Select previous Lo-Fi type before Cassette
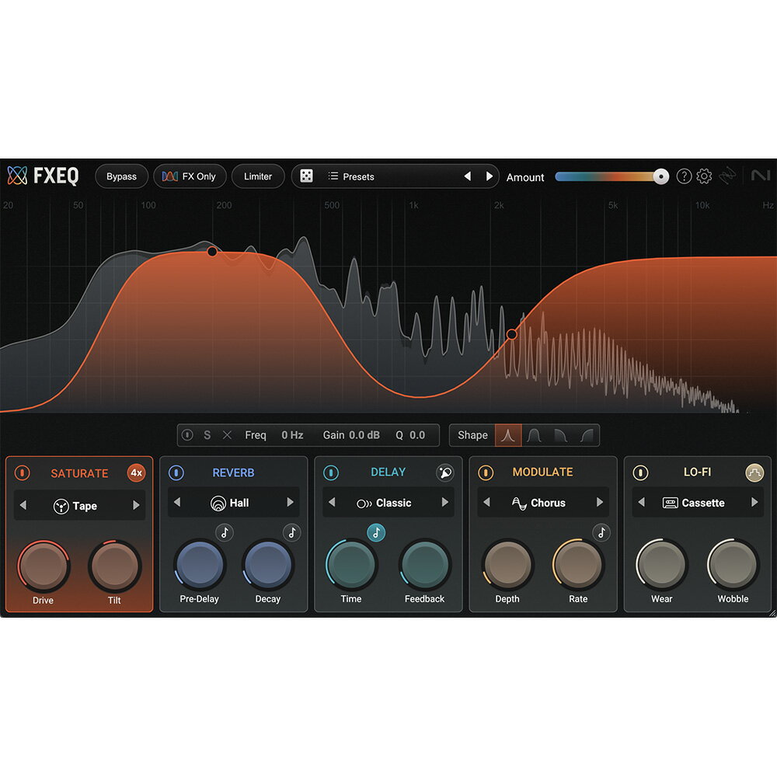Viewport: 777px width, 777px height. (x=641, y=503)
